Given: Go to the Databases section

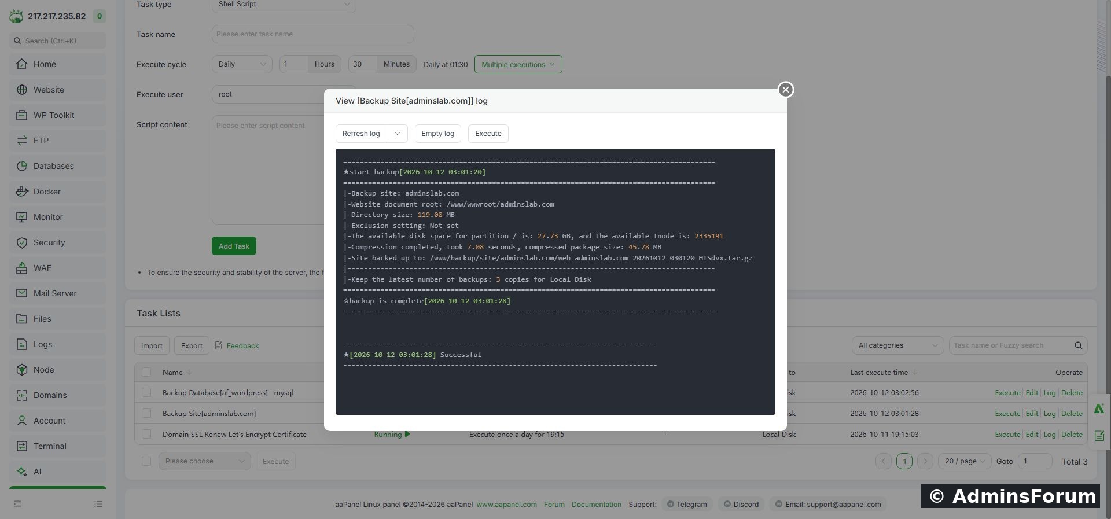Looking at the screenshot, I should coord(58,166).
